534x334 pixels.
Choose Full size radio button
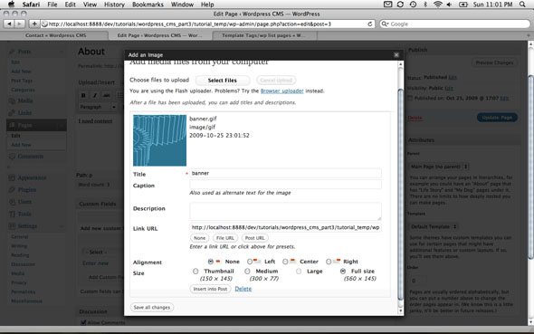(x=343, y=272)
